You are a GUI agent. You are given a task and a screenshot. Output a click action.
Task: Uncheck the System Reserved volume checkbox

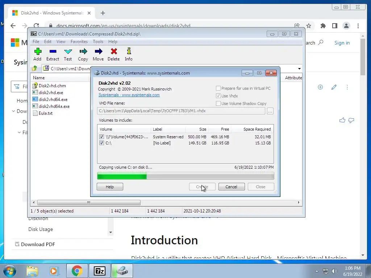click(101, 136)
